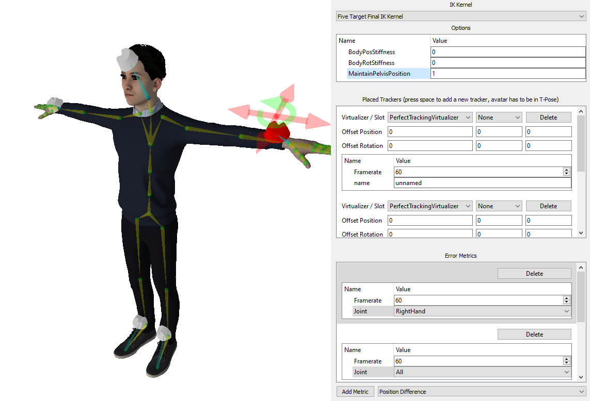This screenshot has width=590, height=401.
Task: Select the tracker on the avatar's left-side ankle
Action: coord(140,322)
